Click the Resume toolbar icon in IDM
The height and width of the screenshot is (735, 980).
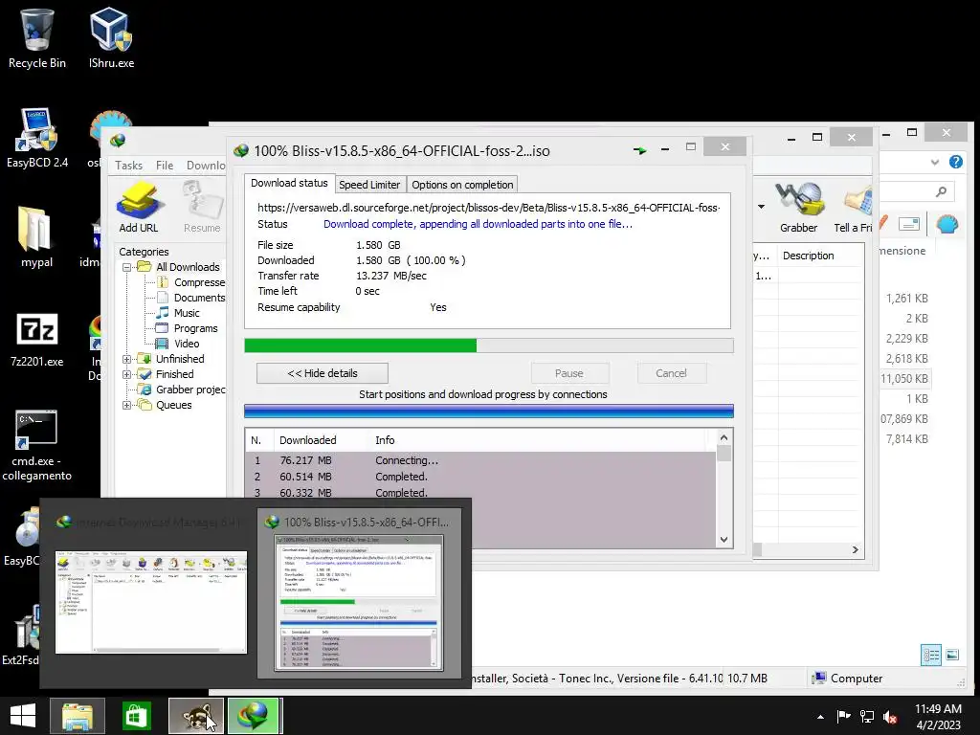202,207
